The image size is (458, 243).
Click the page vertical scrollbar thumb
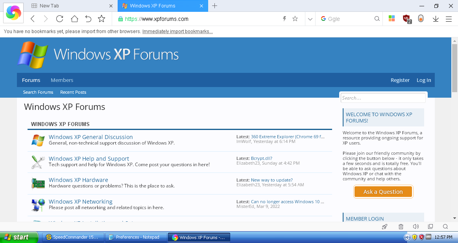(x=454, y=68)
